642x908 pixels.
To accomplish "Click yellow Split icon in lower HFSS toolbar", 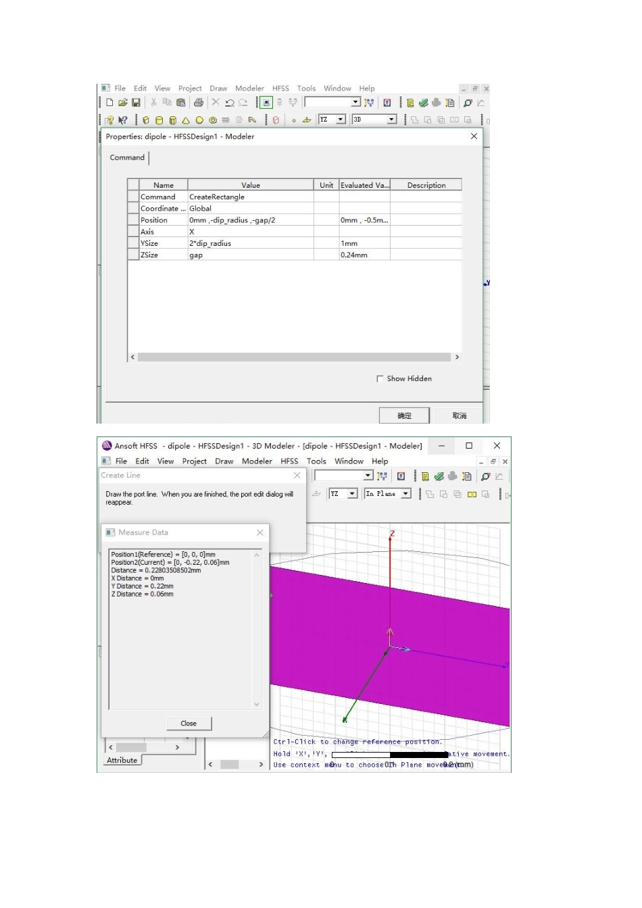I will tap(472, 495).
